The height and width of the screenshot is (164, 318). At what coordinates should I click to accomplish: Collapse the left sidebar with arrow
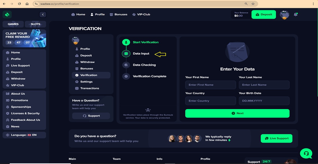coord(43,15)
